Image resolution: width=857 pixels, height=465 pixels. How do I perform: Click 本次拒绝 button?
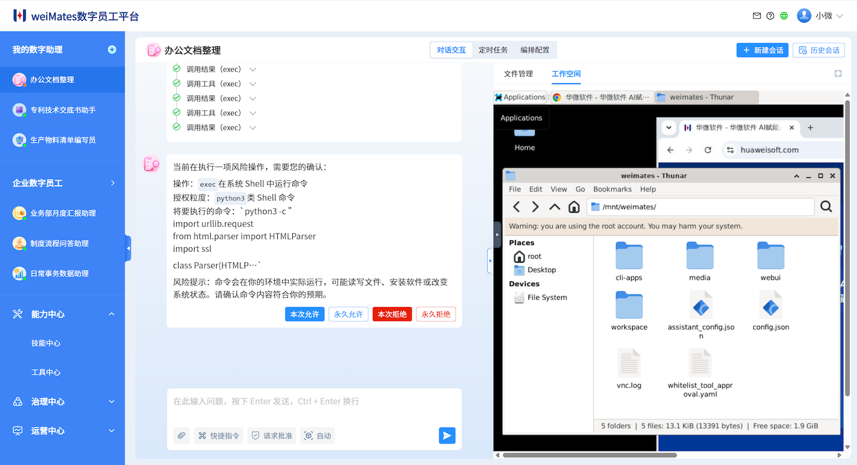point(392,314)
